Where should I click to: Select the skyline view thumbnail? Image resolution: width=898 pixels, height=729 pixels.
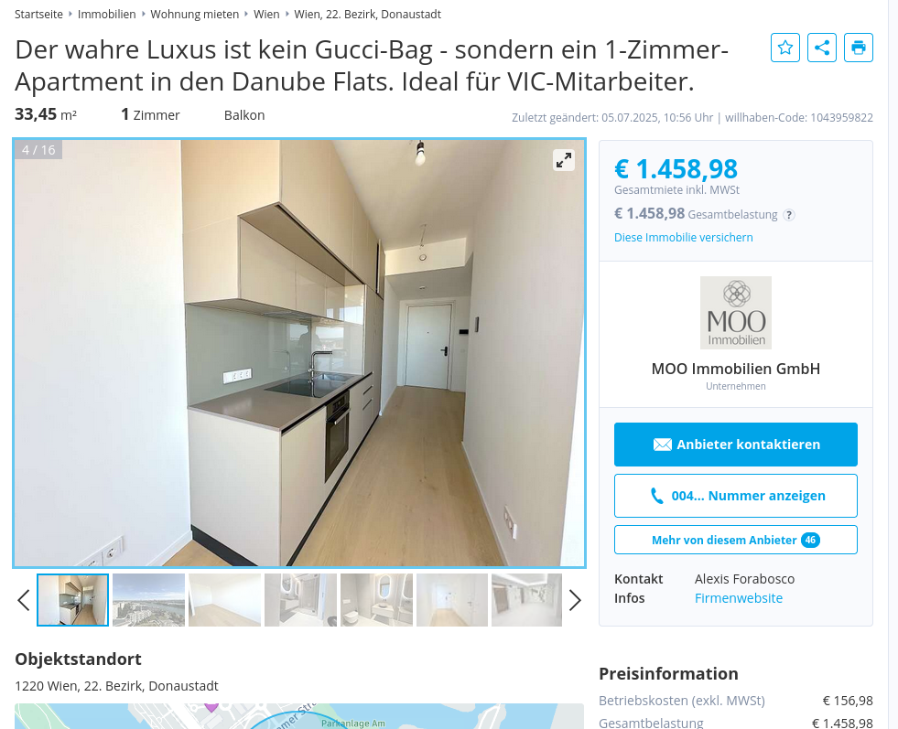click(149, 600)
